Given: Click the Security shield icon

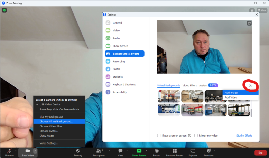Looking at the screenshot, I should [78, 151].
